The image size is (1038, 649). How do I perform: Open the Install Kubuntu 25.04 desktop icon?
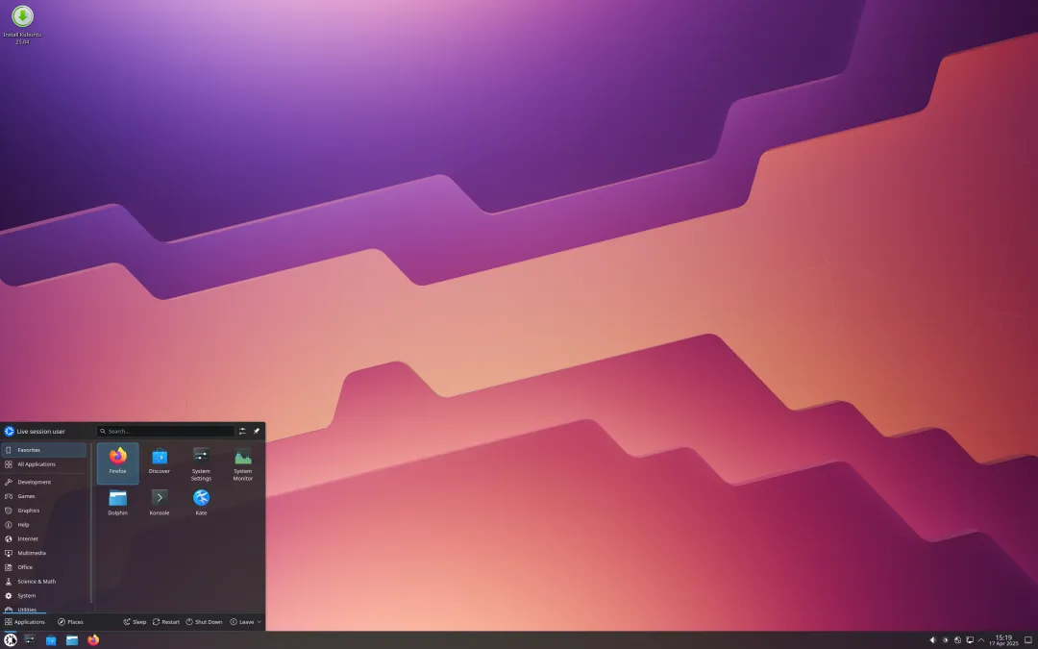point(22,24)
